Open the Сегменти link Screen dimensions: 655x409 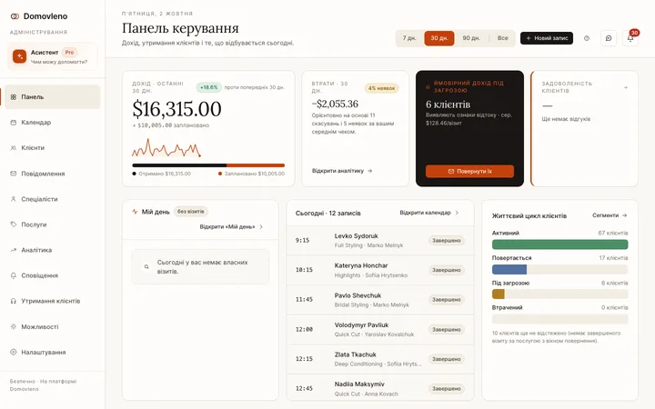pyautogui.click(x=610, y=215)
